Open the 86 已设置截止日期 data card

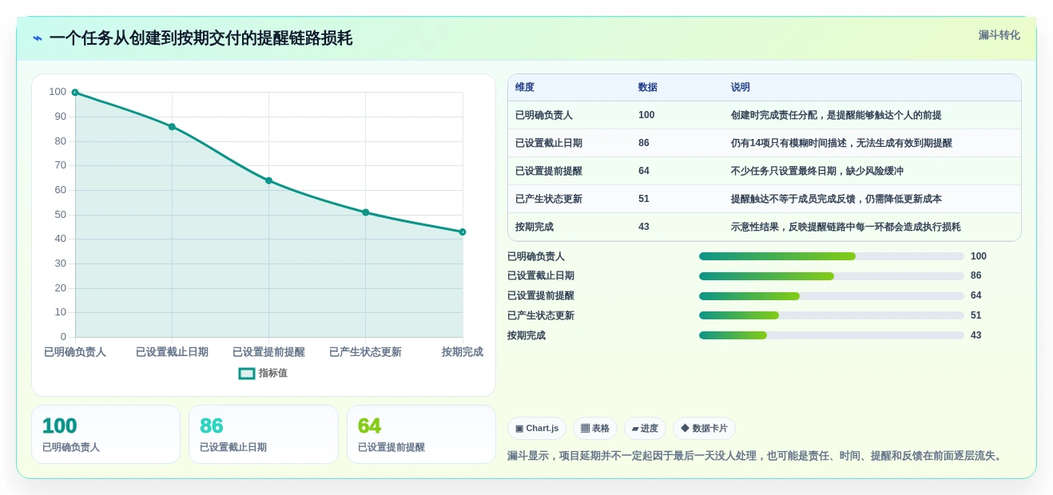click(x=264, y=434)
